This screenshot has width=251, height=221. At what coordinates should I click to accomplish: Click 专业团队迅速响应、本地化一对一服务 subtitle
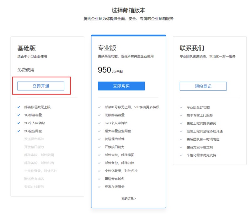click(207, 57)
